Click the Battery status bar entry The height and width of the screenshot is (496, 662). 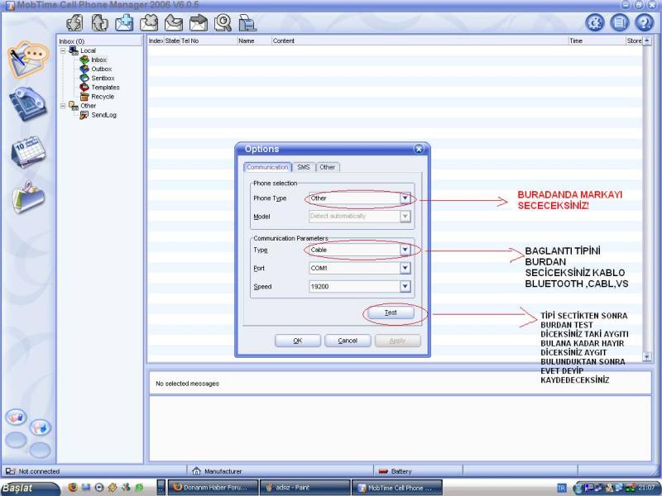[396, 471]
